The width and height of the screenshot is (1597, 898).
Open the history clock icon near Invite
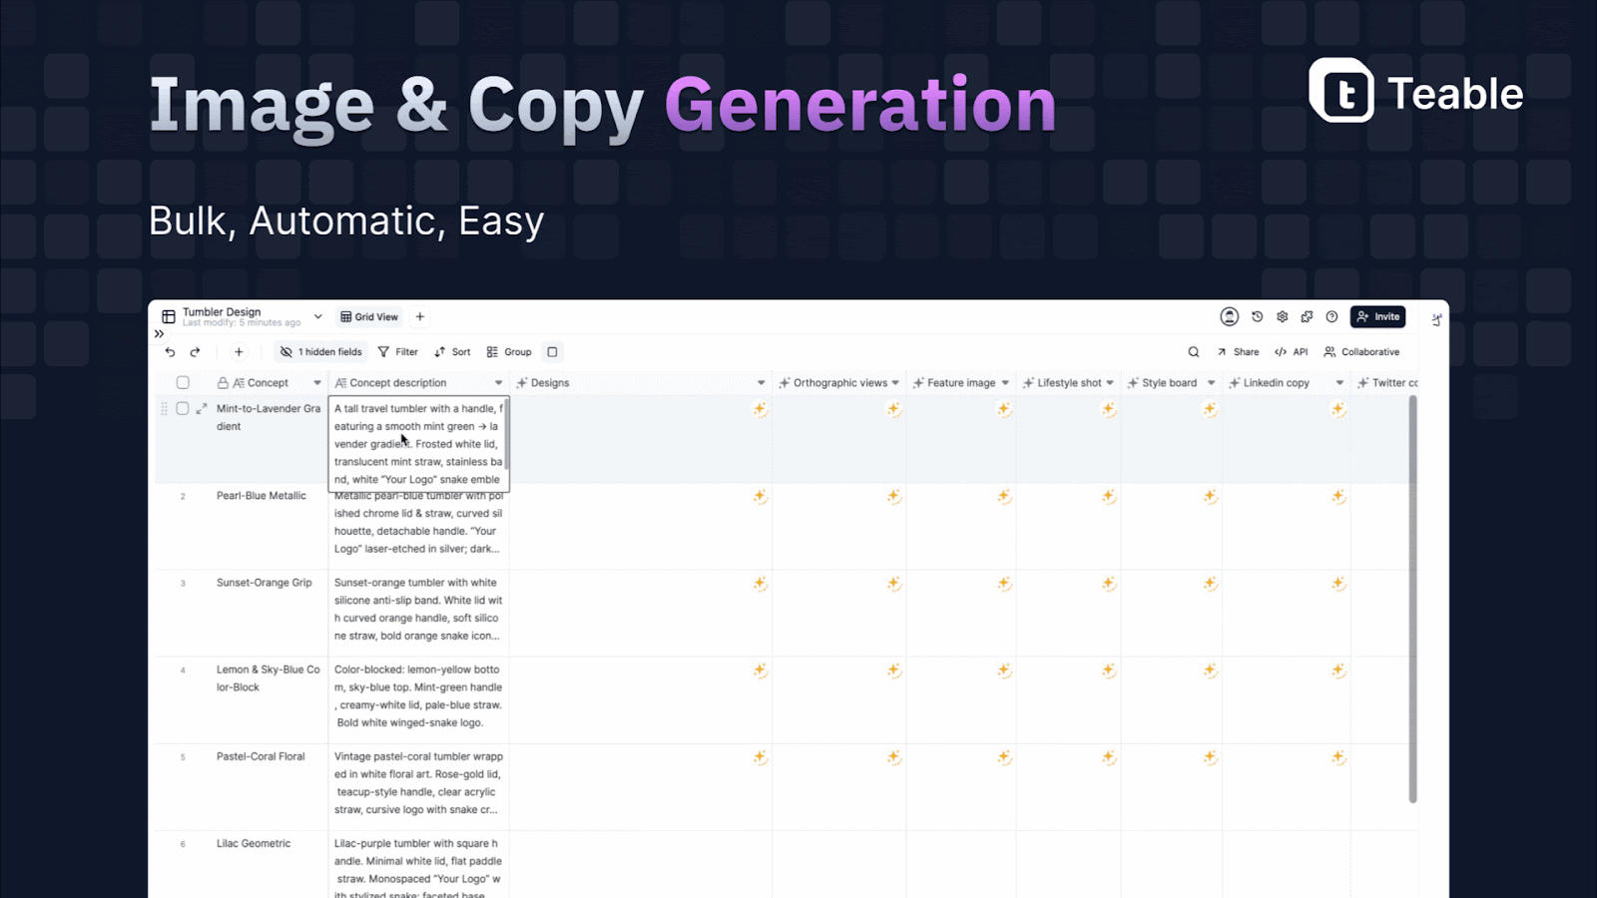pyautogui.click(x=1257, y=316)
